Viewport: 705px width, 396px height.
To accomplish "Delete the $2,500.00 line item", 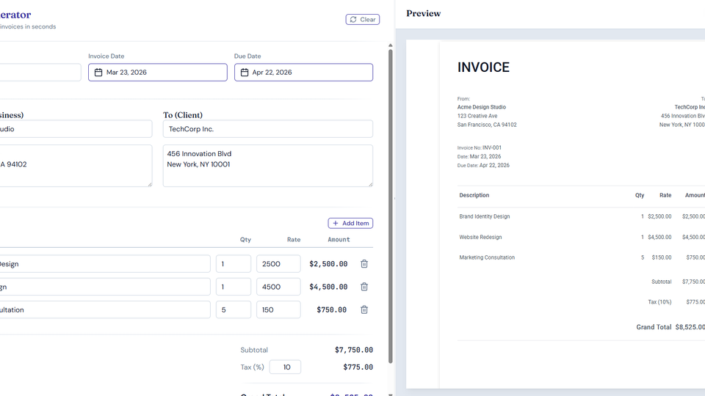I will tap(364, 264).
